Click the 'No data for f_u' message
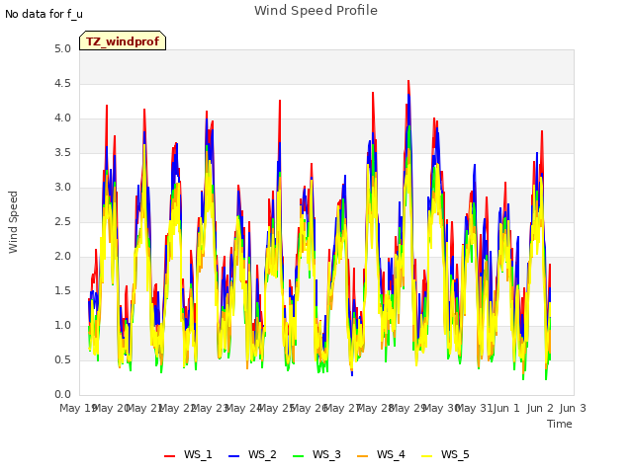 (x=44, y=14)
